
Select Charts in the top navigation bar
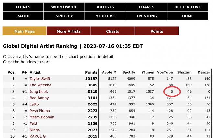coord(147,7)
